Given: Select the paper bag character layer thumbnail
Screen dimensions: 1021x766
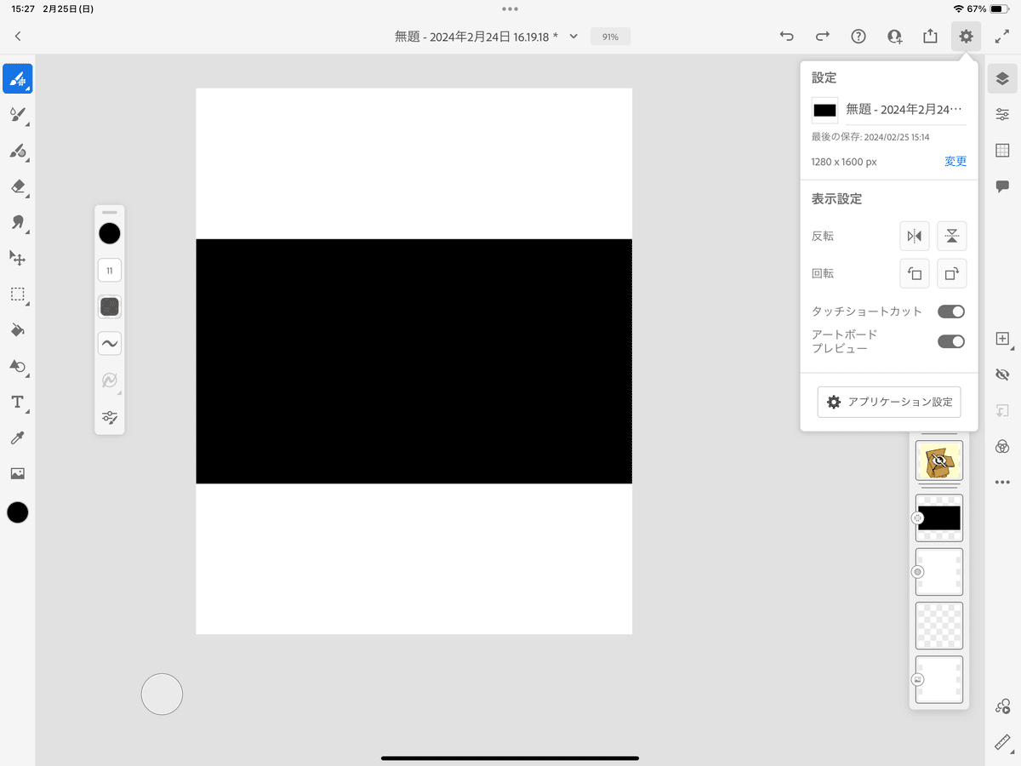Looking at the screenshot, I should point(939,460).
